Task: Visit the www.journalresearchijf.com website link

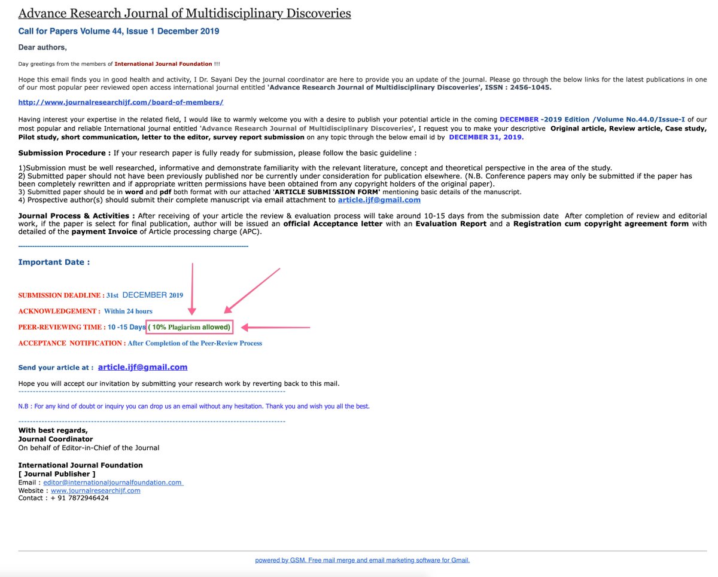Action: (96, 490)
